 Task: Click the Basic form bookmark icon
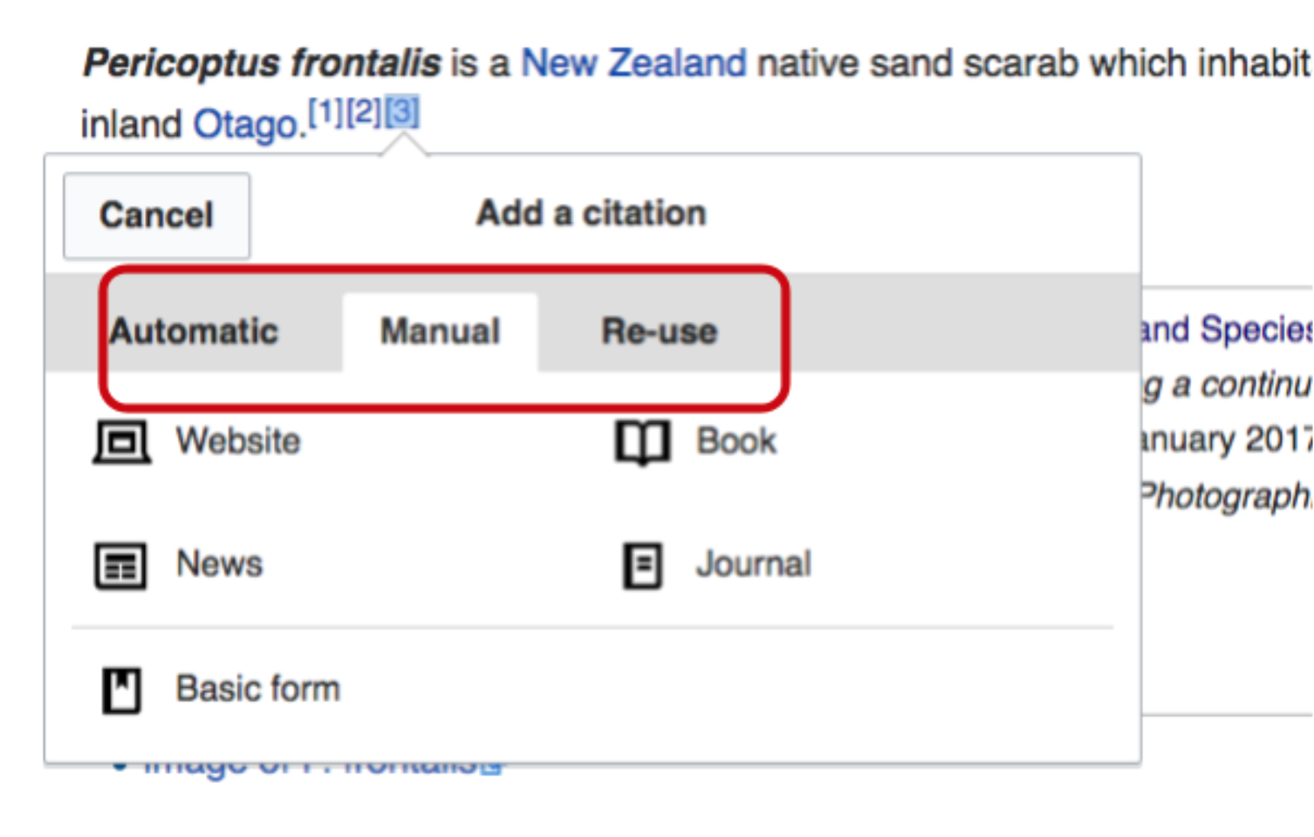121,690
